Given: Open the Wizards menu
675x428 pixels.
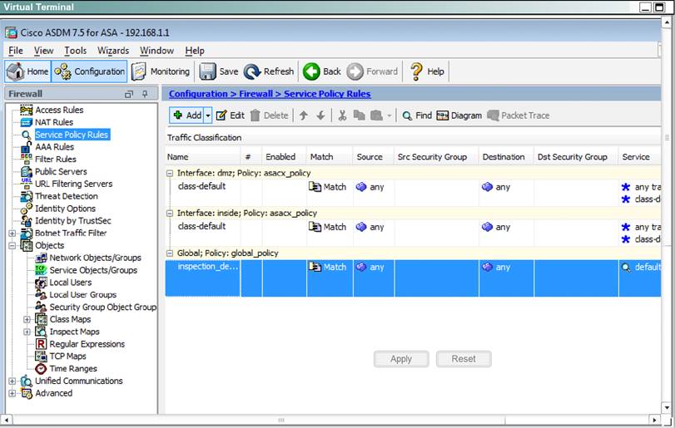Looking at the screenshot, I should point(113,51).
